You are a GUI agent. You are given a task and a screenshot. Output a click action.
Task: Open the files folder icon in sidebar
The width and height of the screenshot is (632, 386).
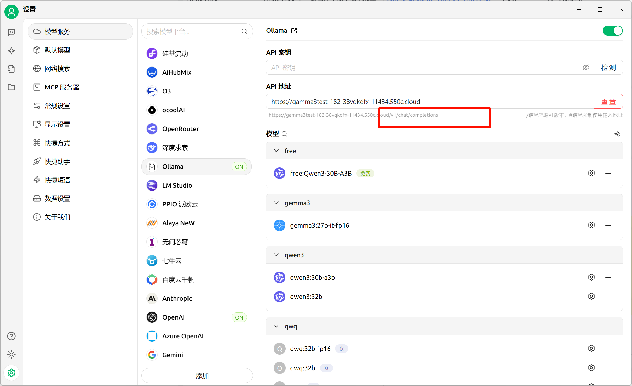11,87
